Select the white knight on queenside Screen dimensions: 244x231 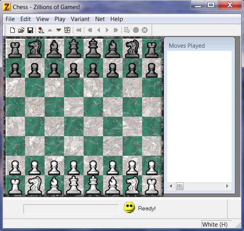click(x=35, y=185)
